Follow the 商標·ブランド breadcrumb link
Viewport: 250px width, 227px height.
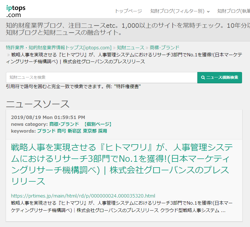click(x=164, y=48)
